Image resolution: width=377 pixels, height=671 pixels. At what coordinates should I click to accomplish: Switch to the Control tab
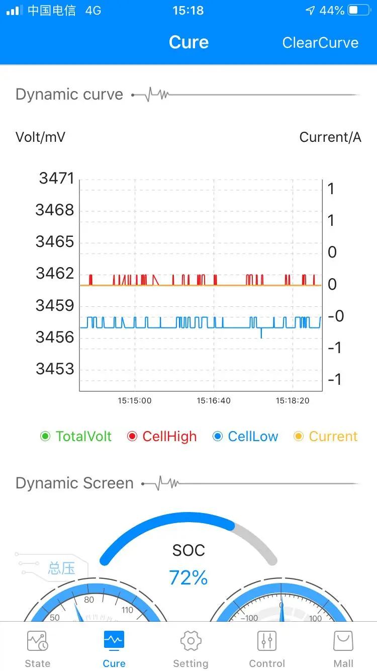point(267,649)
